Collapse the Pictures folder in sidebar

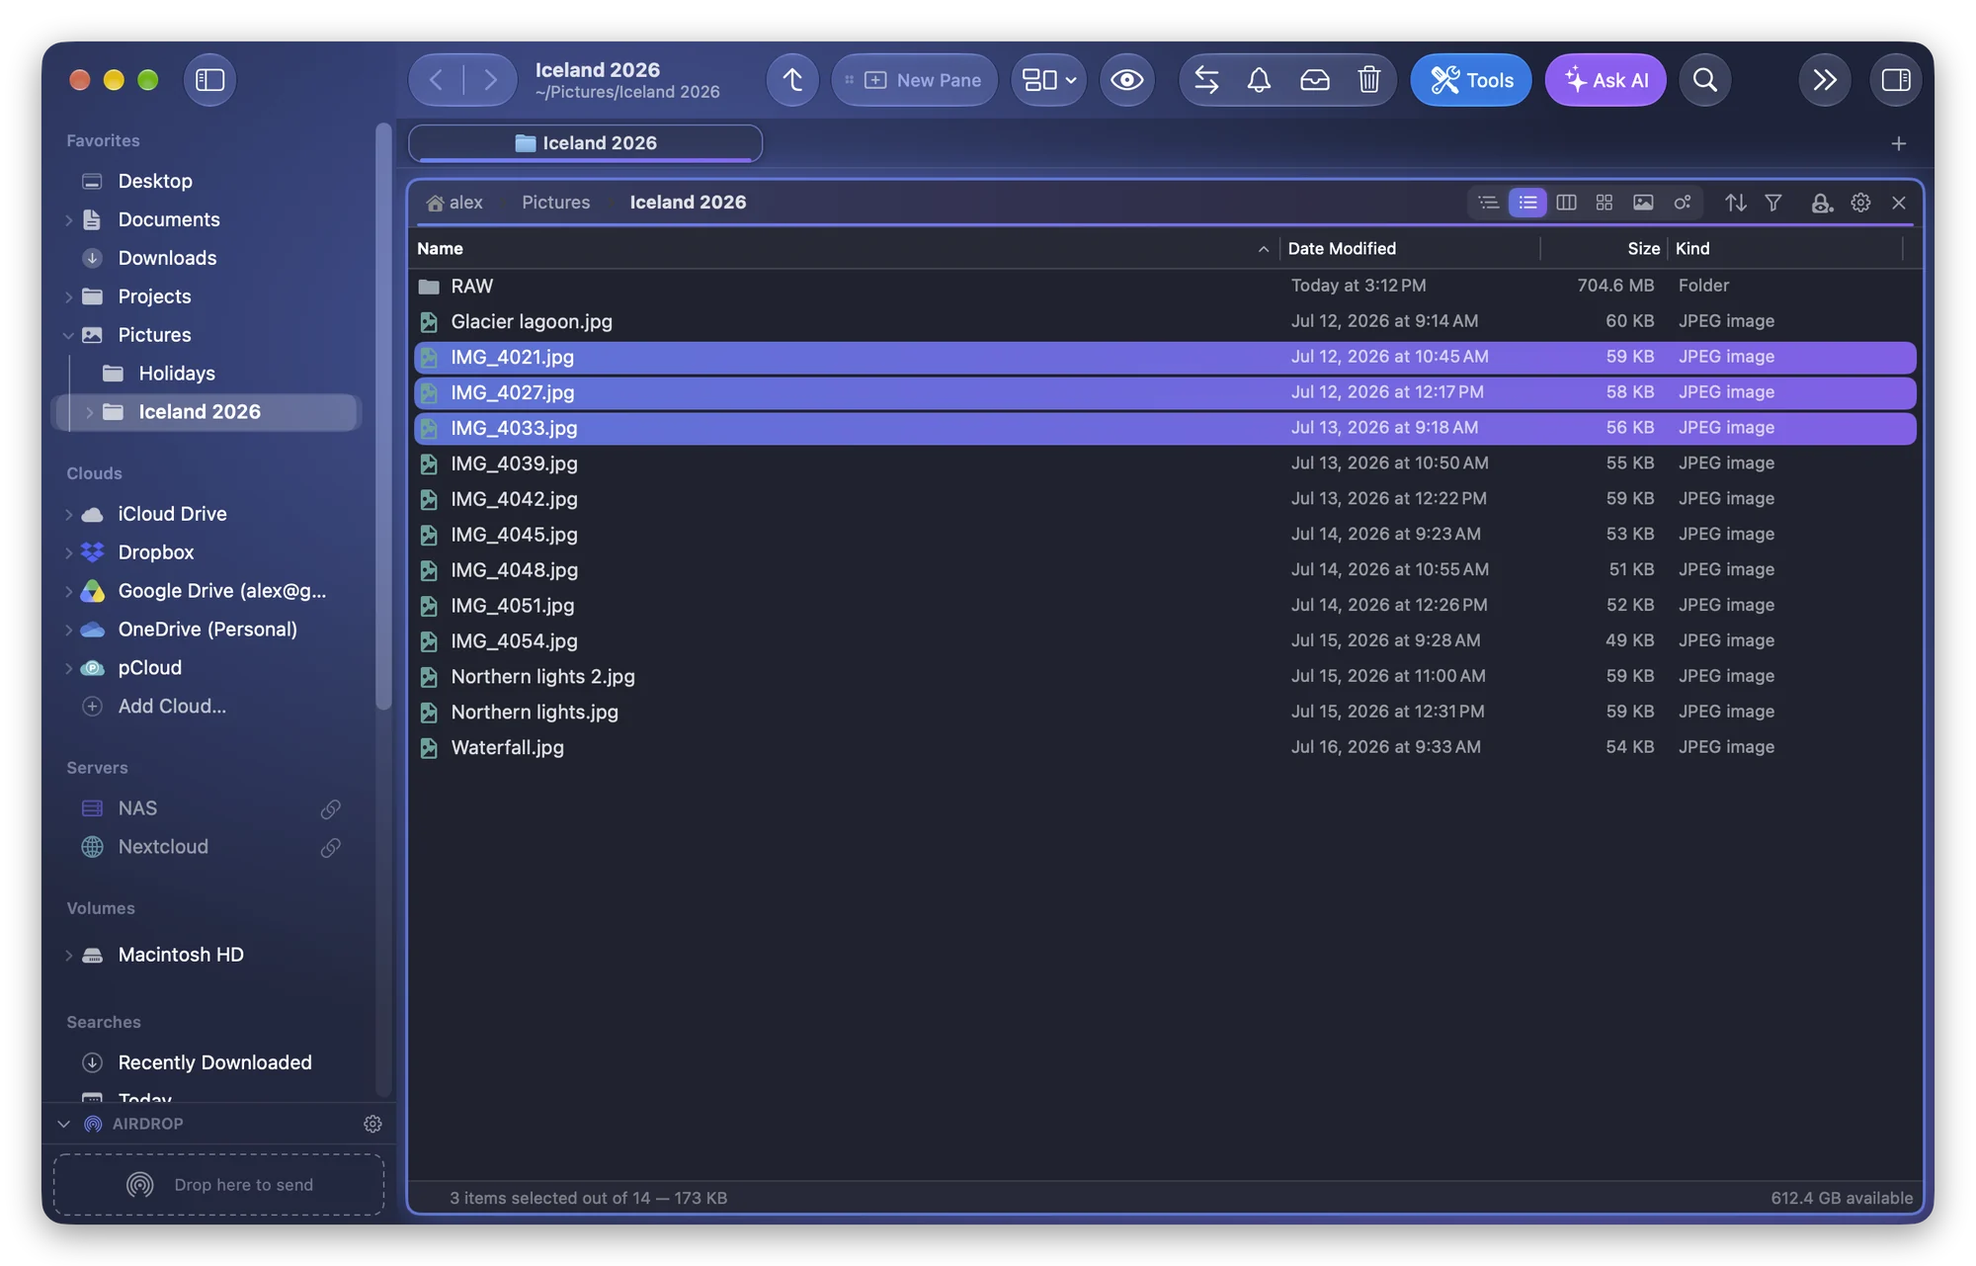[x=68, y=335]
